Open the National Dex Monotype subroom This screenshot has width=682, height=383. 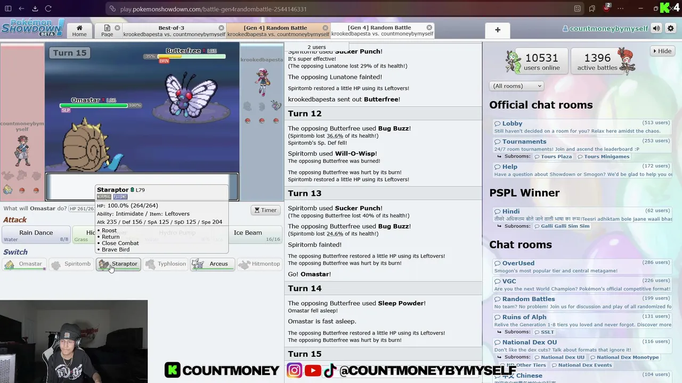[624, 357]
